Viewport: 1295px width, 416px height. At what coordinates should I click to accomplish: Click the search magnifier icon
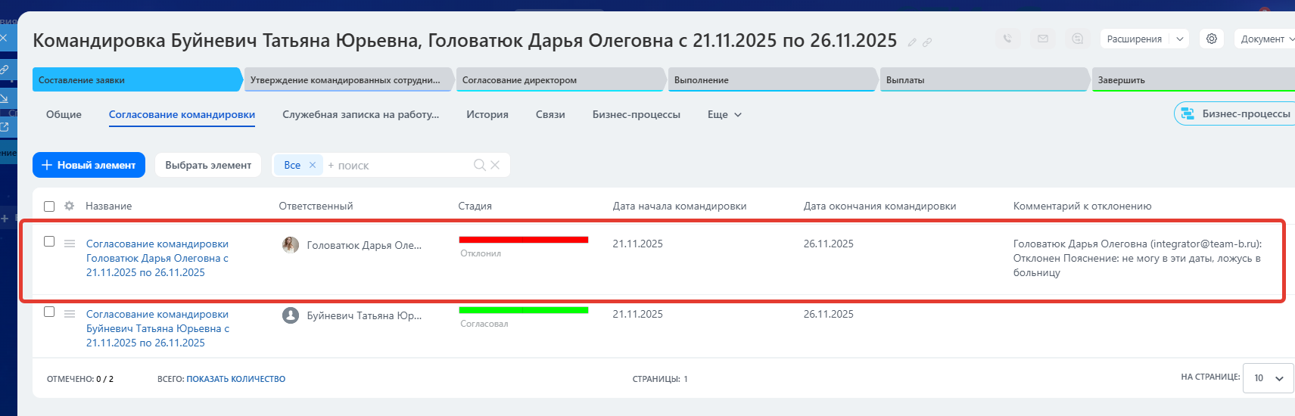pyautogui.click(x=479, y=165)
